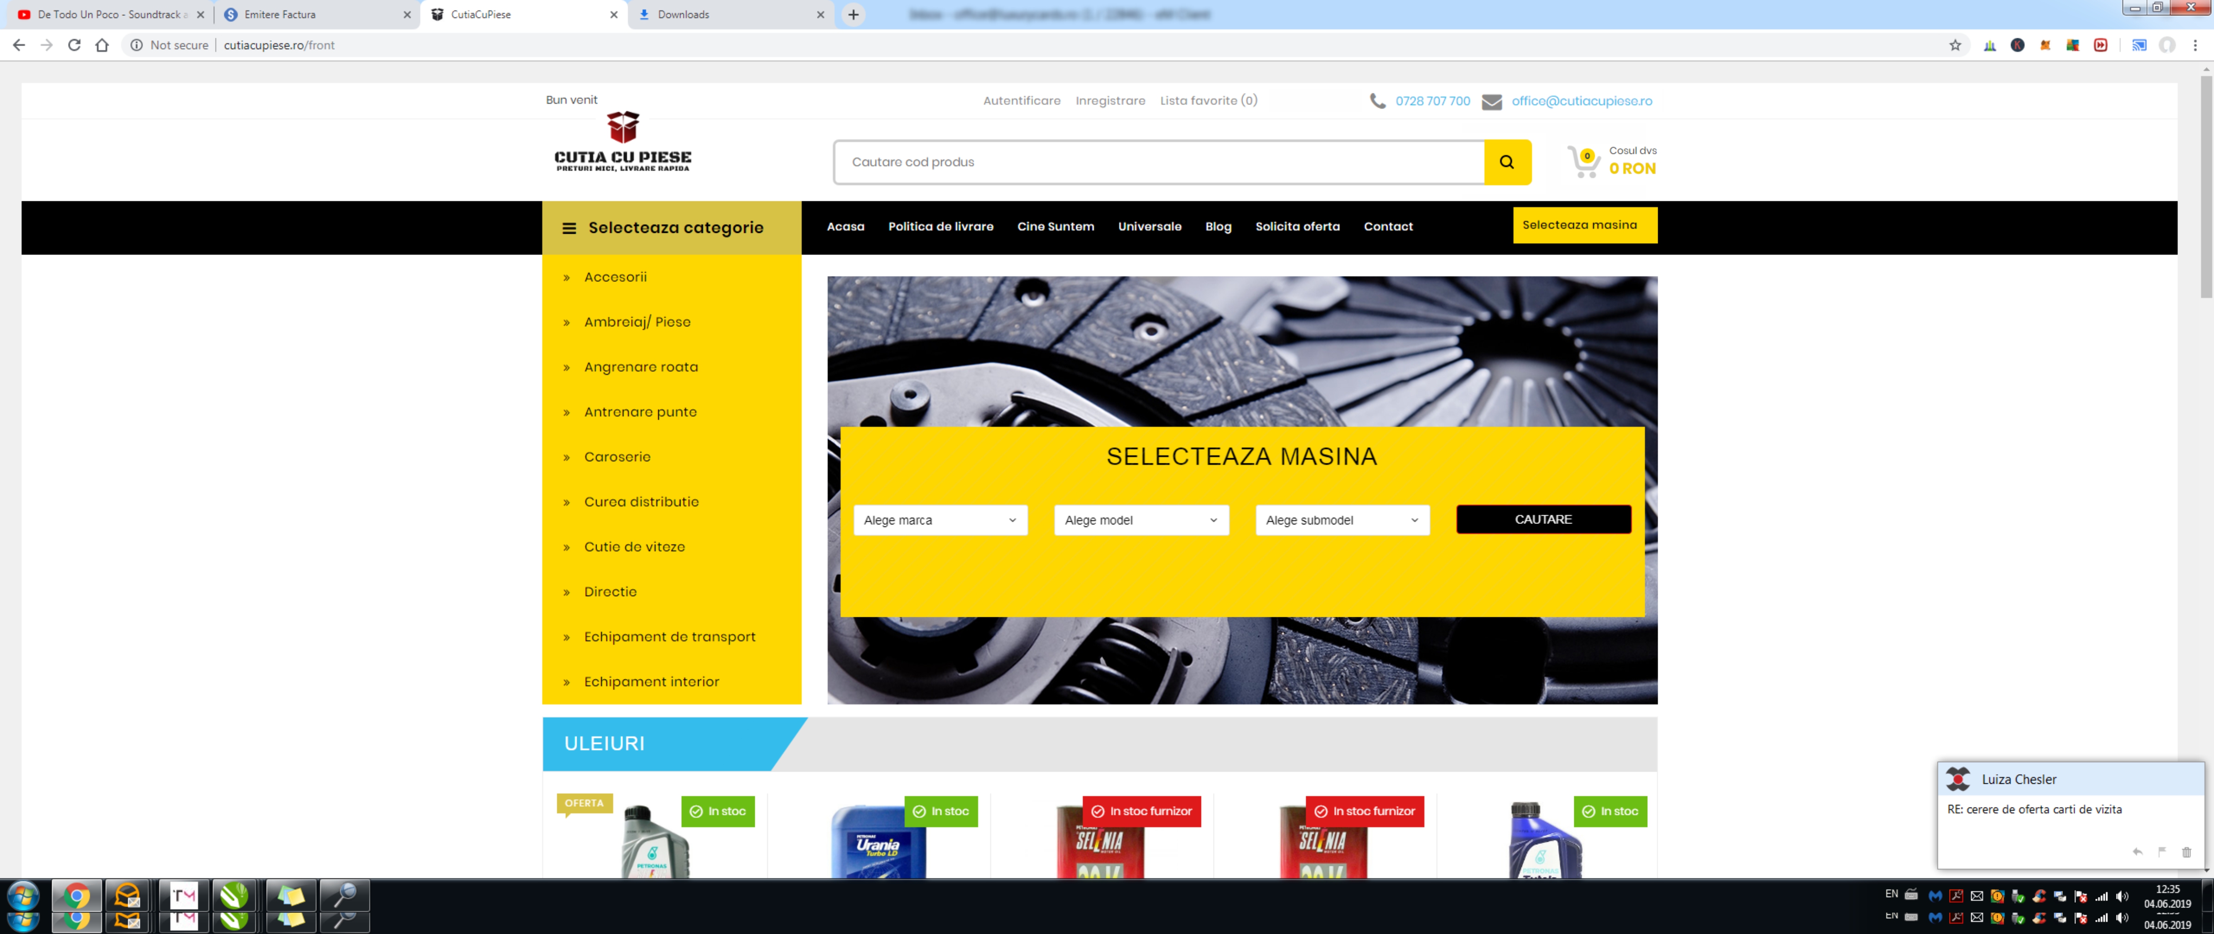Focus the Cautare cod produs field
Viewport: 2214px width, 934px height.
(1159, 162)
